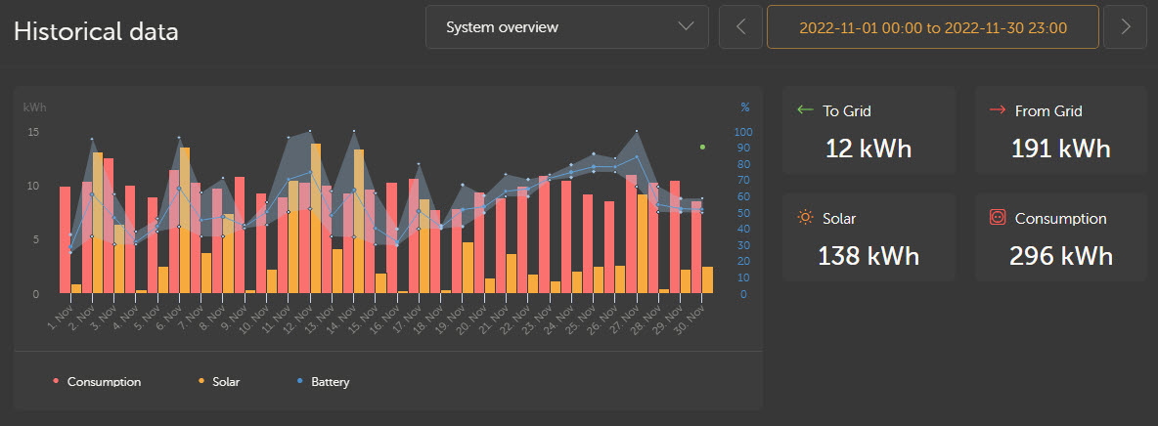The height and width of the screenshot is (426, 1158).
Task: Click the Consumption socket icon
Action: (x=998, y=218)
